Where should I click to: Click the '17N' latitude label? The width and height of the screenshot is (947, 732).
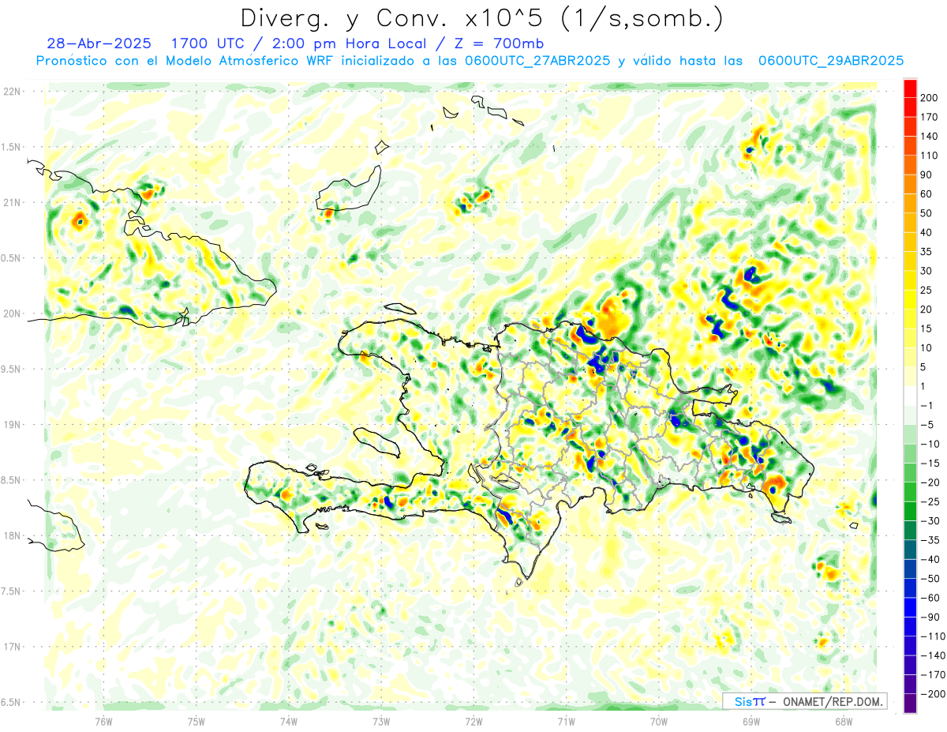pos(13,647)
